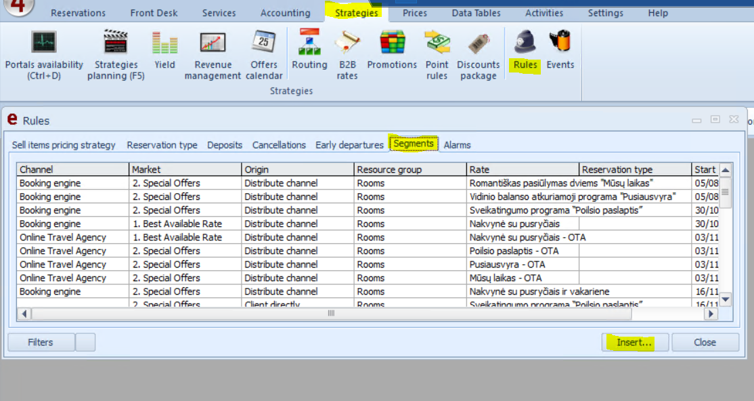Open the Cancellations tab
Screen dimensions: 754x401
click(279, 145)
